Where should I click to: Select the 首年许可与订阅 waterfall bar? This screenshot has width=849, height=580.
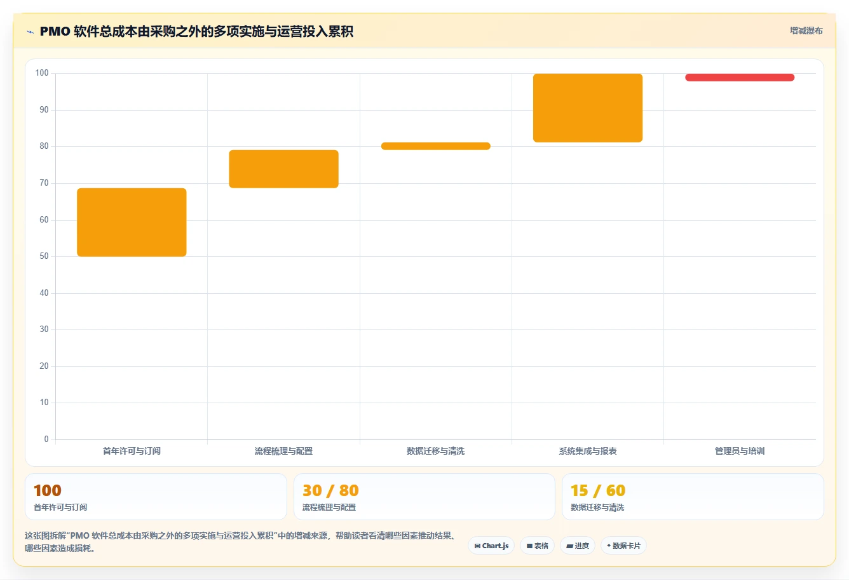point(132,222)
